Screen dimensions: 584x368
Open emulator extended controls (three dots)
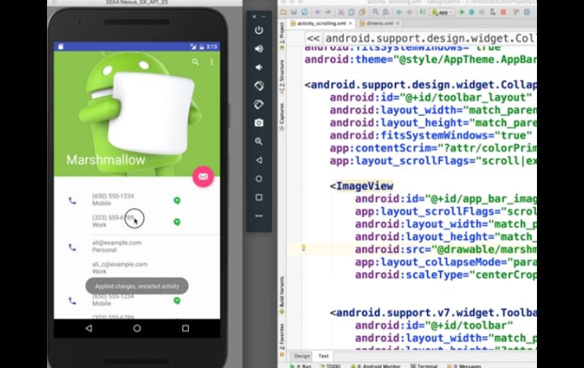tap(259, 215)
